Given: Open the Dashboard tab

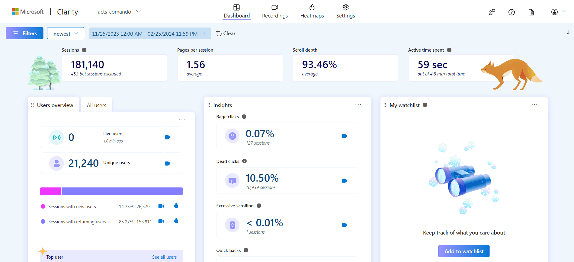Looking at the screenshot, I should pyautogui.click(x=237, y=11).
